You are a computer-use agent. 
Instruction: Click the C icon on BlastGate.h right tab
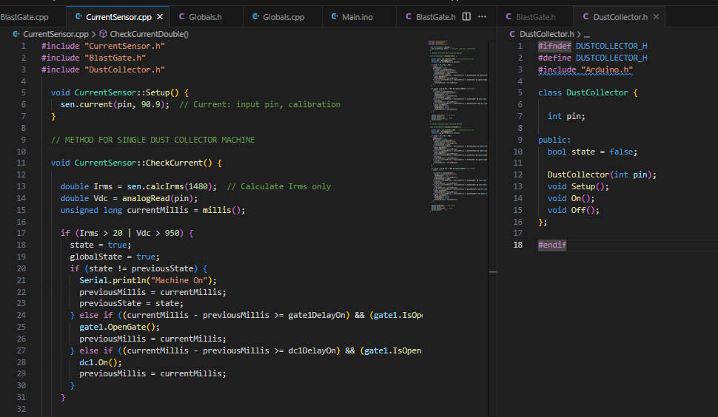pyautogui.click(x=509, y=16)
